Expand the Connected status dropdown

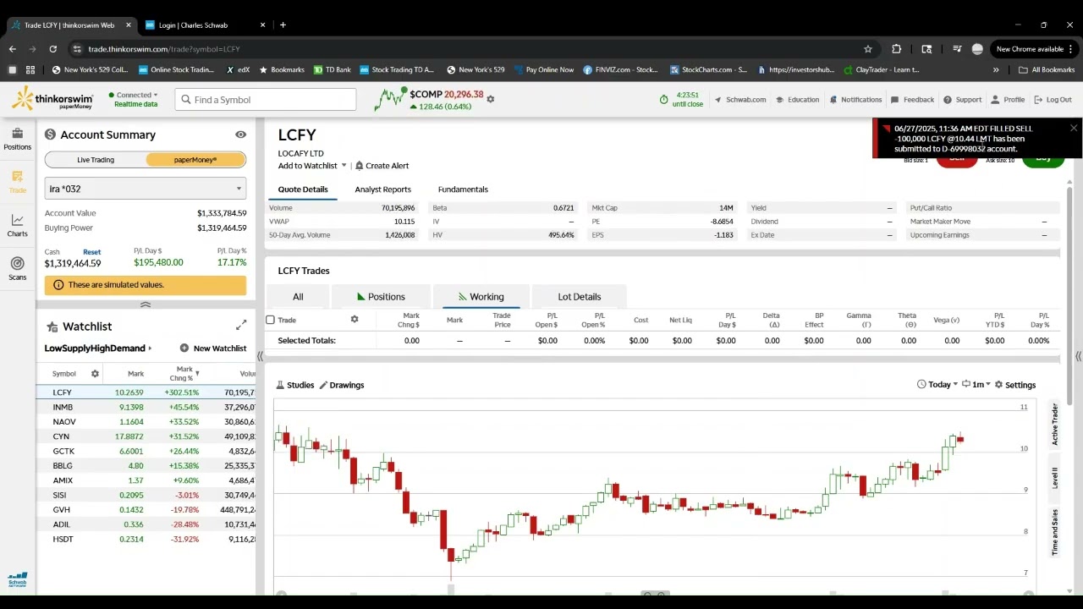pyautogui.click(x=134, y=95)
